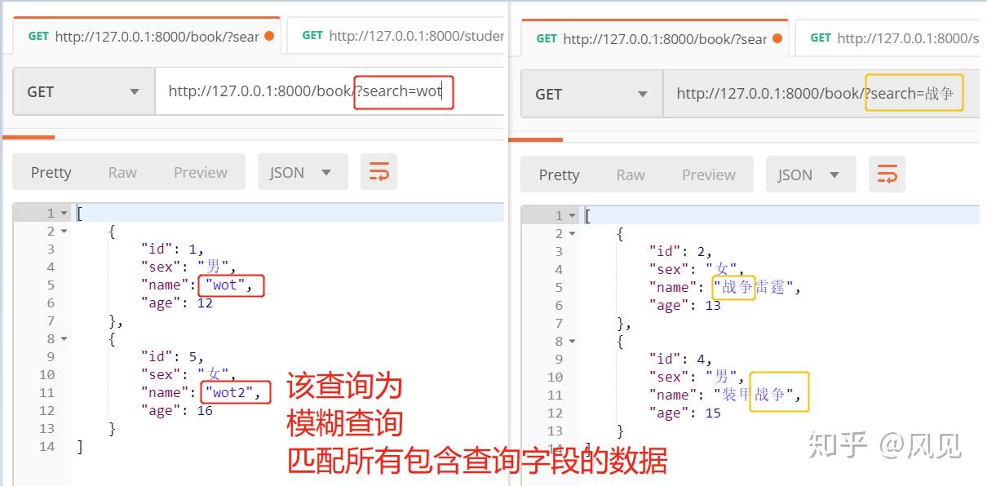This screenshot has height=486, width=987.
Task: Open the GET method dropdown in left request bar
Action: point(135,91)
